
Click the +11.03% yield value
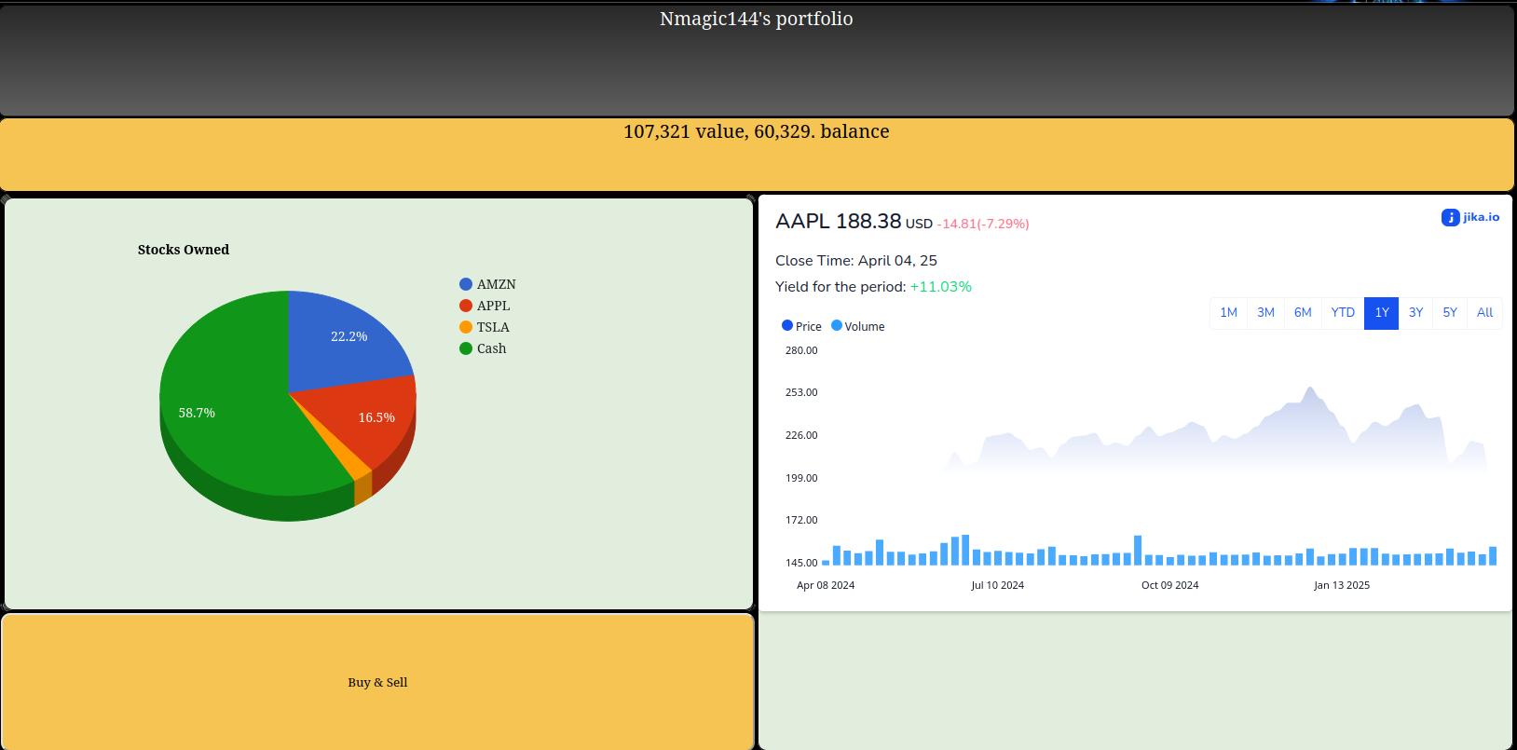[940, 287]
